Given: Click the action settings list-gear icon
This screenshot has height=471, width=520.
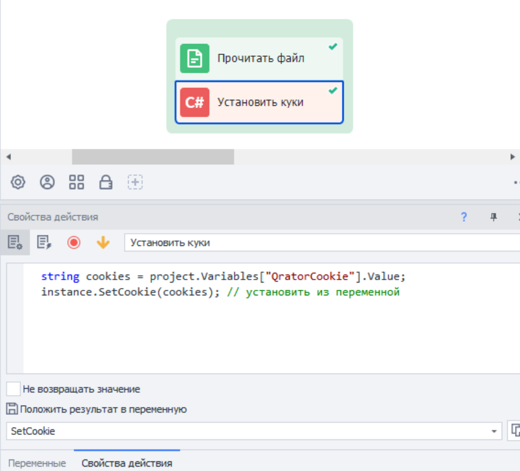Looking at the screenshot, I should click(x=15, y=243).
